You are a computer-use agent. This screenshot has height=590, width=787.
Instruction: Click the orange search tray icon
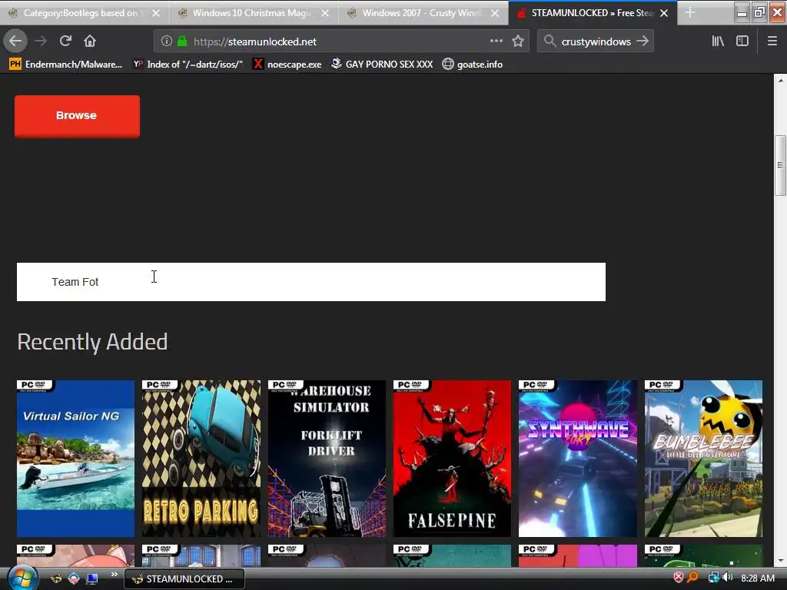[x=693, y=578]
